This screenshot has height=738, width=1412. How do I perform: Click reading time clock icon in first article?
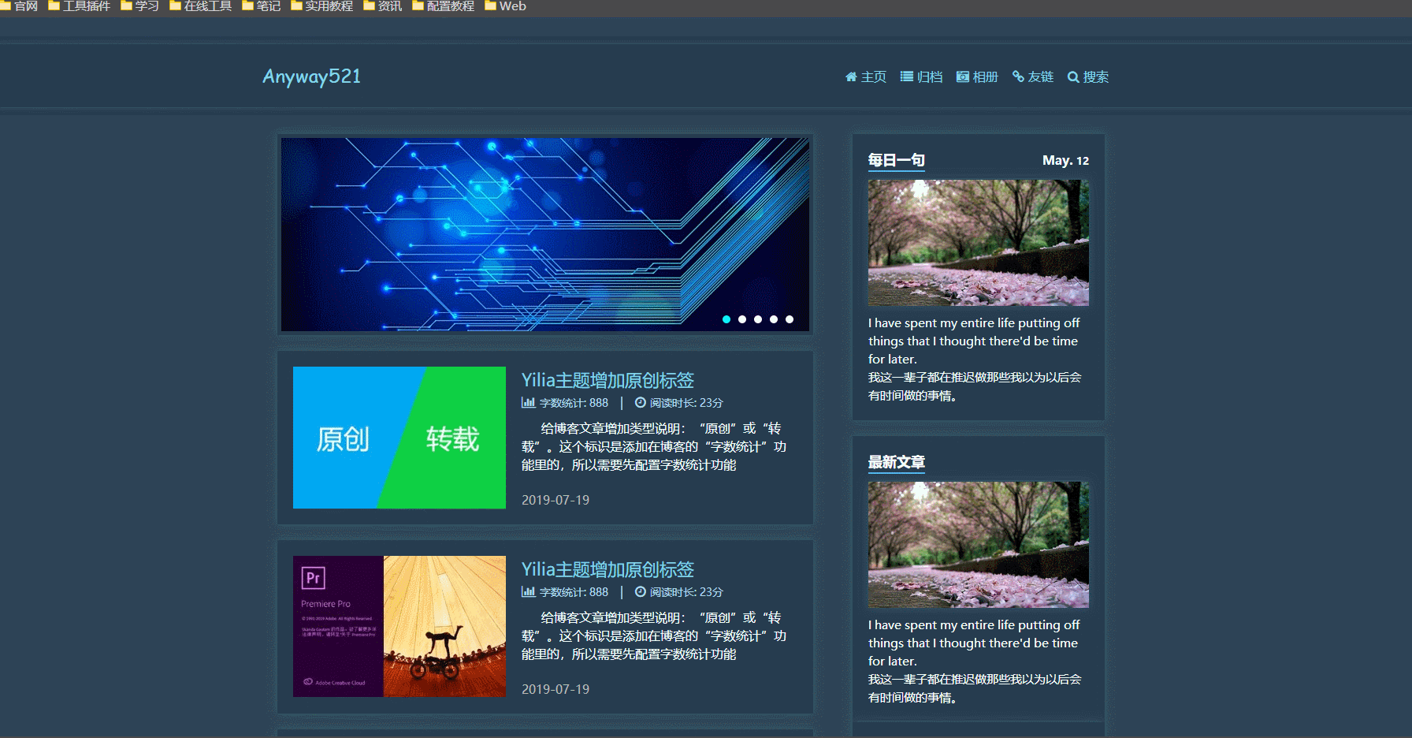(x=641, y=403)
